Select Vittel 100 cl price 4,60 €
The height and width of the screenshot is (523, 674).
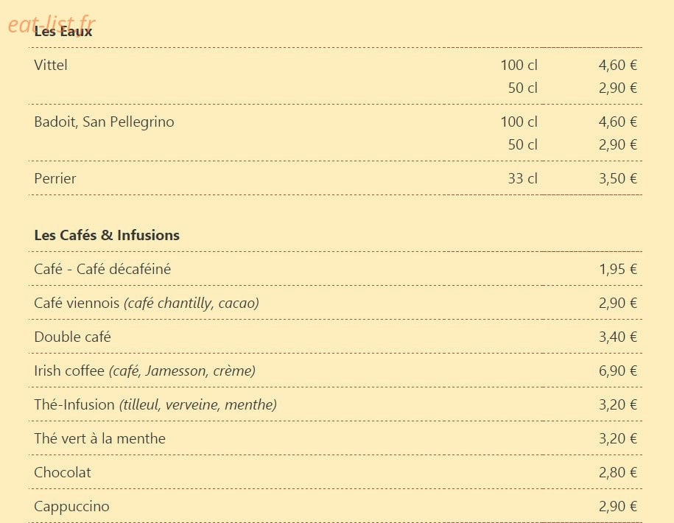click(618, 65)
